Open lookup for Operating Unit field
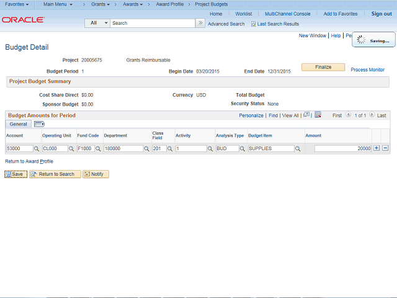 pyautogui.click(x=71, y=149)
